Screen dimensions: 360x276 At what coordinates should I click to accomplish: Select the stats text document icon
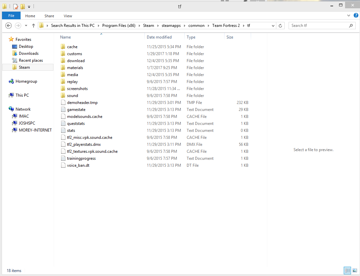pyautogui.click(x=63, y=131)
